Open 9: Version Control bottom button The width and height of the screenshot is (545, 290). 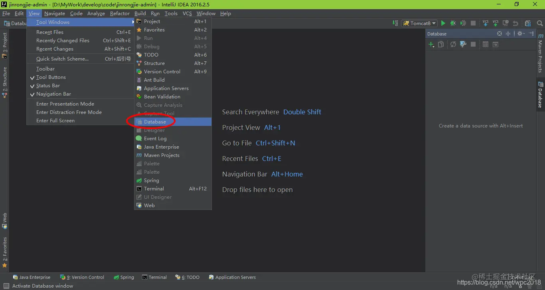point(82,277)
